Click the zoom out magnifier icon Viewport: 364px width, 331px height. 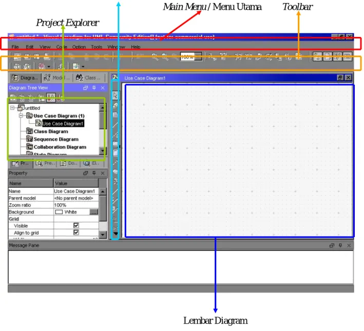click(165, 56)
